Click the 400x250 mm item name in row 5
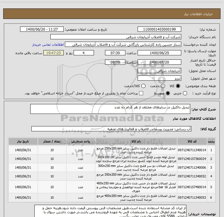Image resolution: width=224 pixels, height=217 pixels. tap(136, 187)
